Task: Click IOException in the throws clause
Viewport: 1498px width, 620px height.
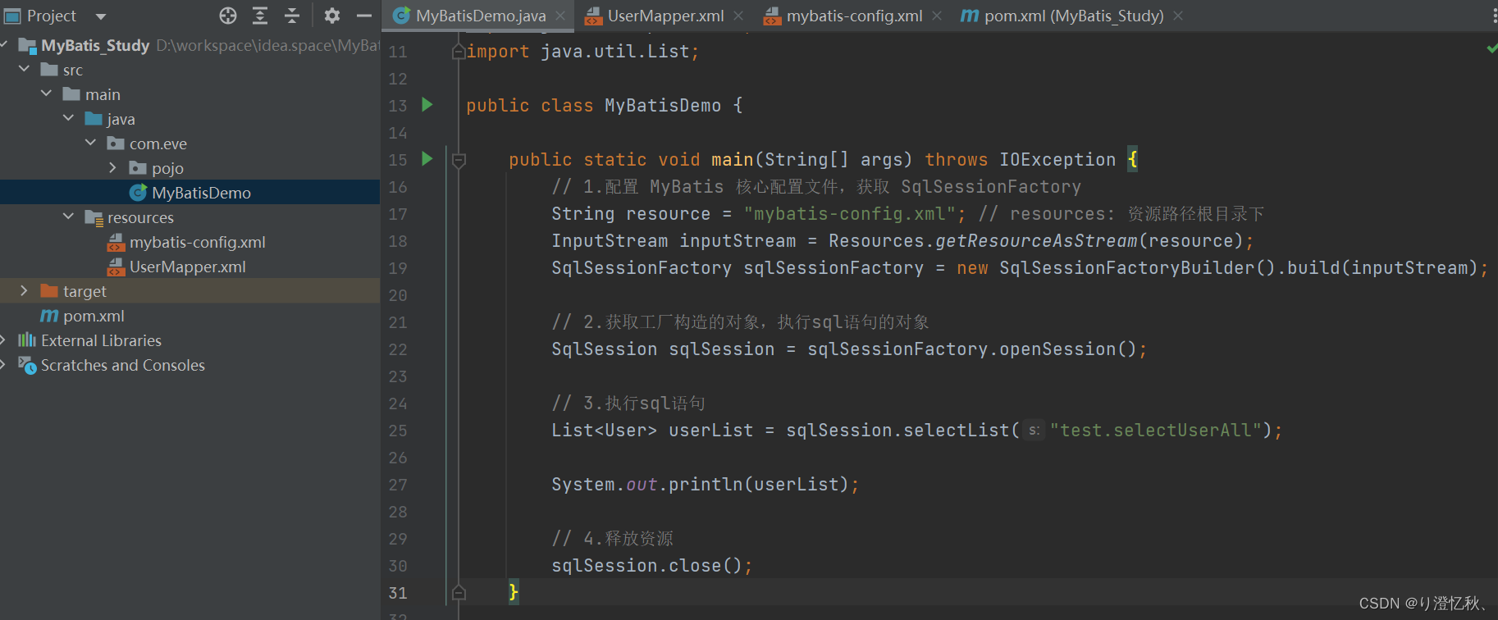Action: pyautogui.click(x=1057, y=160)
